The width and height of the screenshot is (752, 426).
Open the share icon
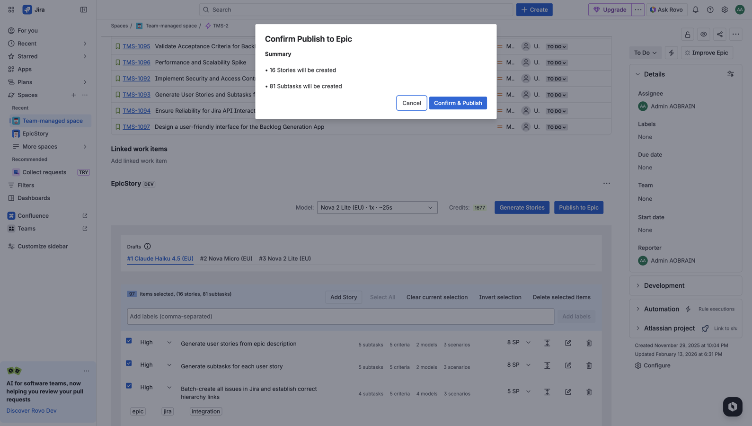(720, 34)
